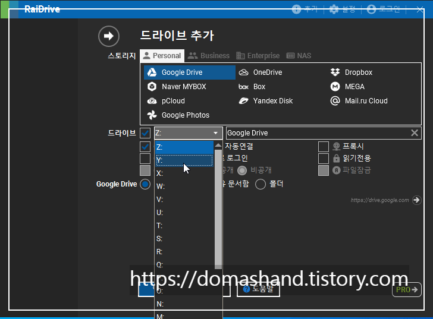The height and width of the screenshot is (319, 433).
Task: Click the 도움말 help button
Action: click(x=258, y=289)
